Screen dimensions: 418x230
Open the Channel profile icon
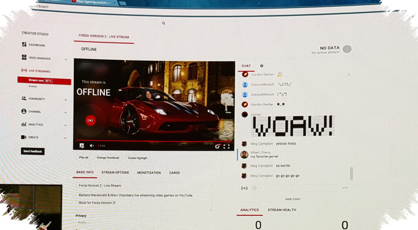point(24,111)
